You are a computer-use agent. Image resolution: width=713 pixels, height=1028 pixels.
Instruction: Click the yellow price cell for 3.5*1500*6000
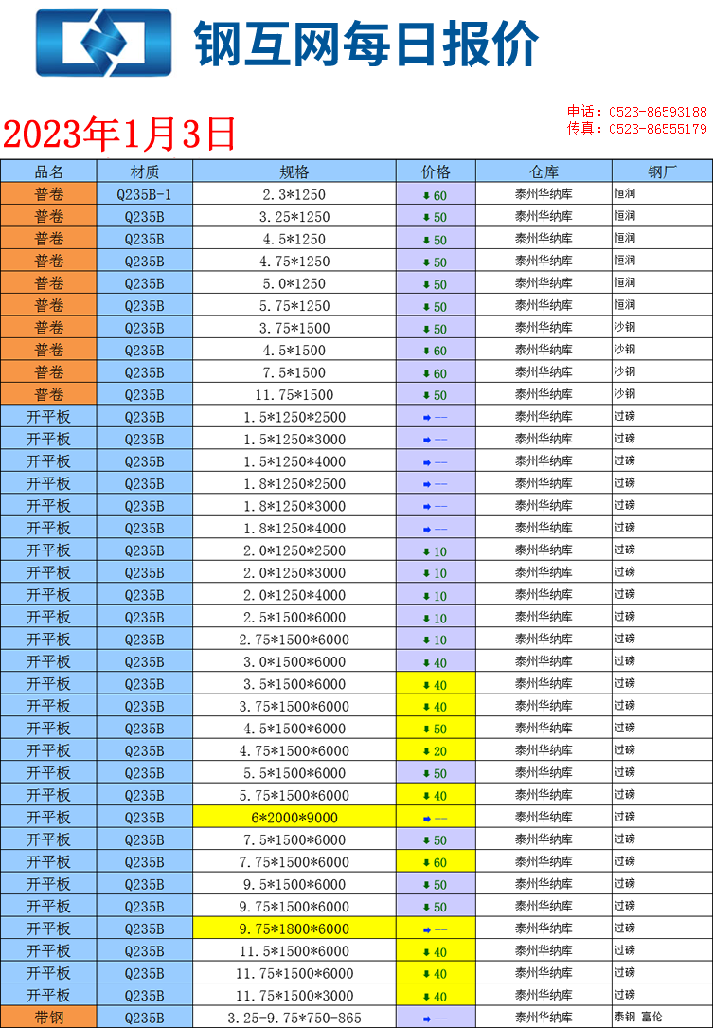coord(436,684)
